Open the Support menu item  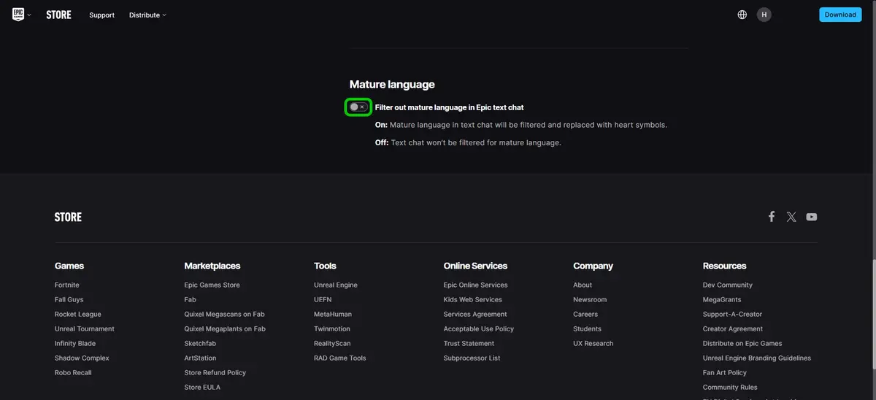coord(101,15)
